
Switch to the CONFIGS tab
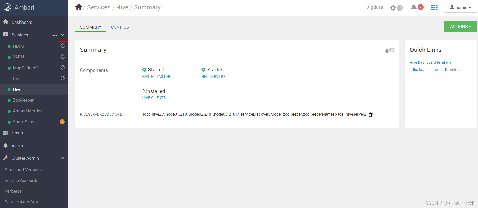tap(120, 27)
